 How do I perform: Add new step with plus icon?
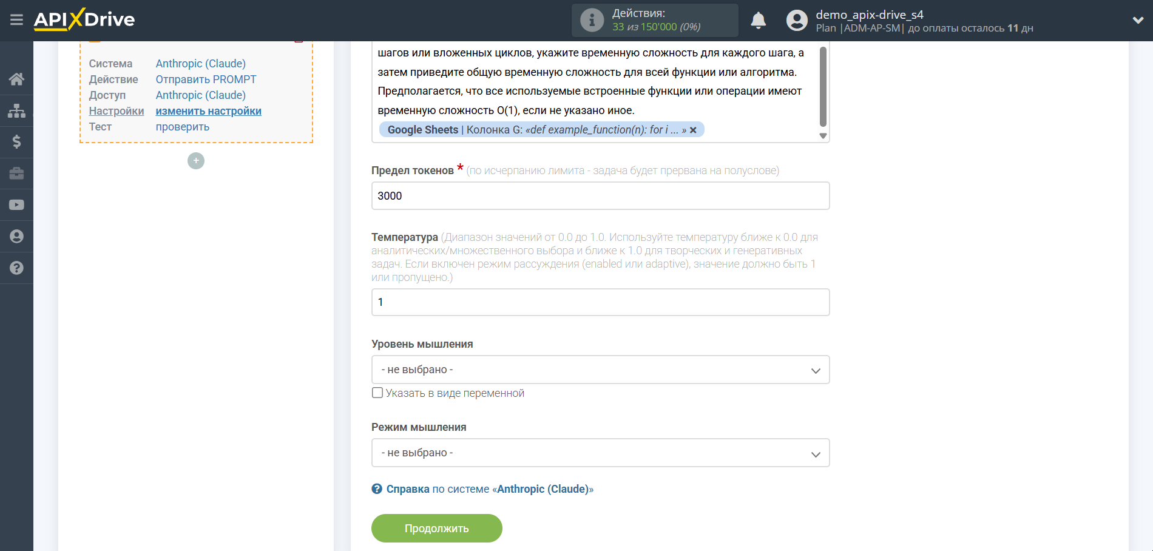196,161
